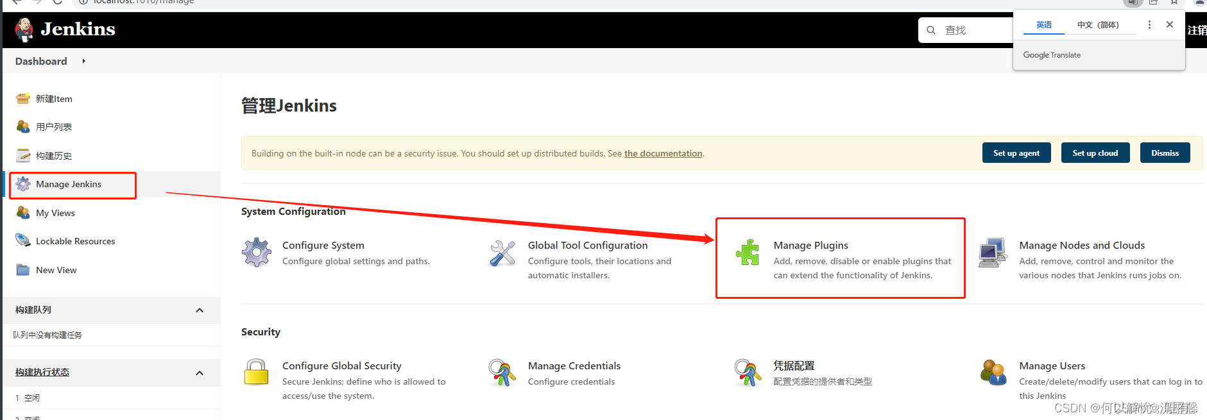Open Configure Global Security
Viewport: 1207px width, 420px height.
coord(342,365)
